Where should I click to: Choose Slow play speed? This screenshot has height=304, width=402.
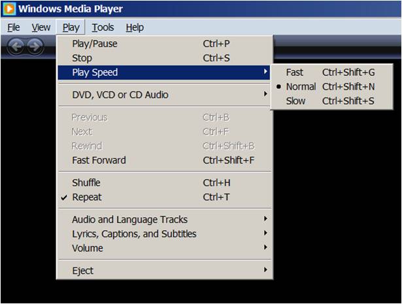click(295, 101)
